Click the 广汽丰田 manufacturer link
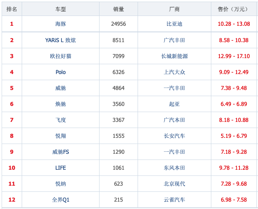Screen dimensions: 258x209 click(x=174, y=40)
